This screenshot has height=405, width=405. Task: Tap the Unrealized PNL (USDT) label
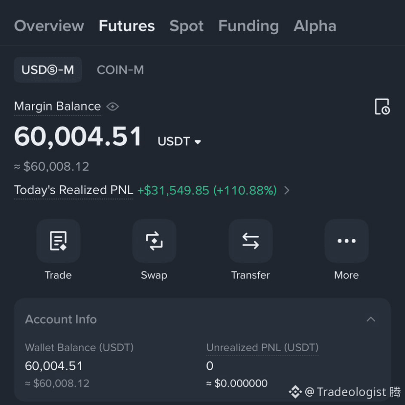[263, 348]
